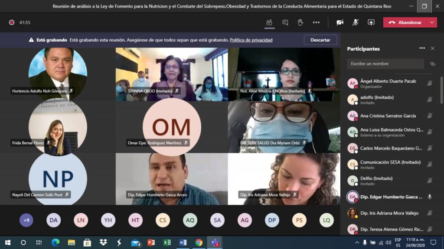444x249 pixels.
Task: Open Microsoft Teams in the taskbar
Action: (214, 243)
